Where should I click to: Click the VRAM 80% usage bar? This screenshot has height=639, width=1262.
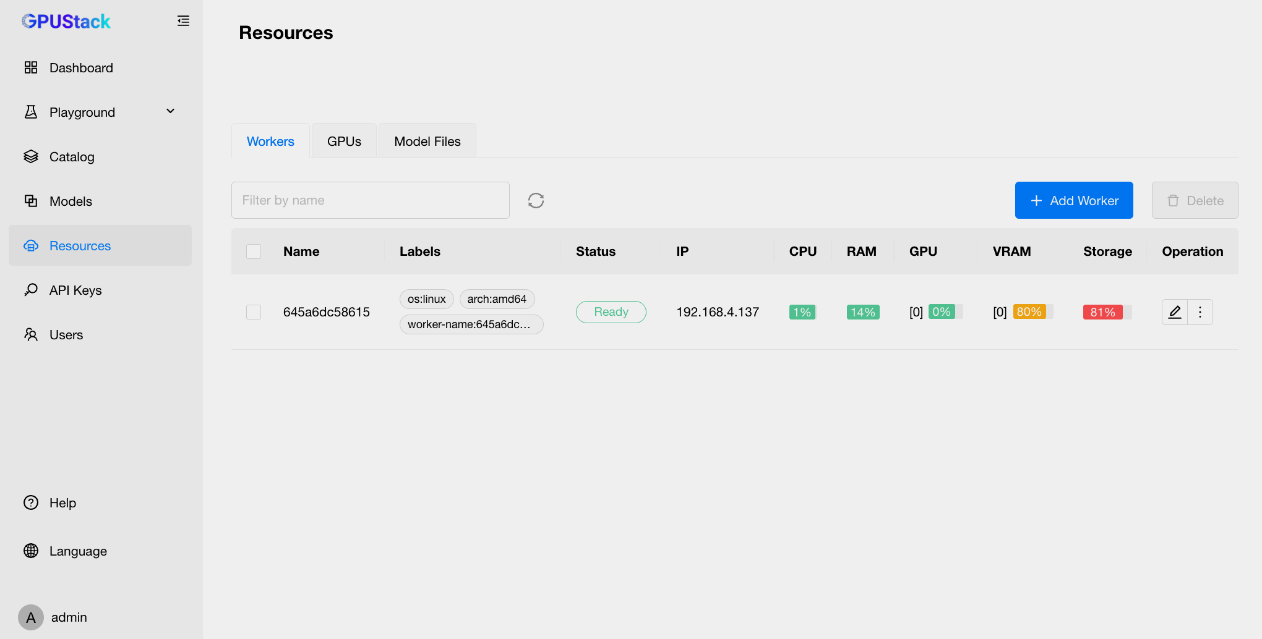coord(1033,311)
